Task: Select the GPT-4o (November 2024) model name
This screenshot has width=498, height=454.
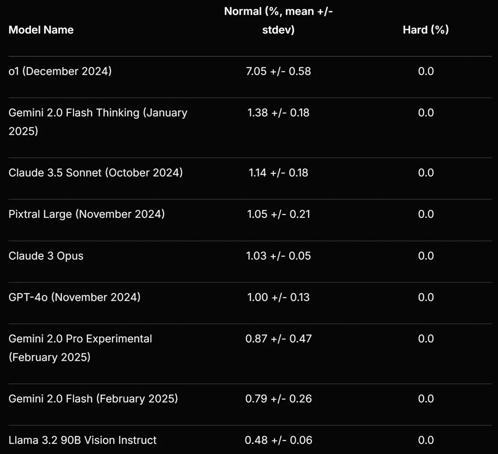Action: 74,297
